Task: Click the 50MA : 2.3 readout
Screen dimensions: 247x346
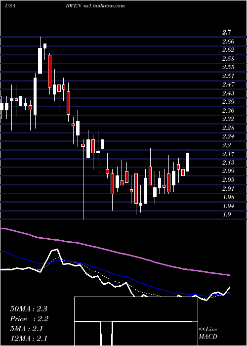Action: pyautogui.click(x=29, y=309)
